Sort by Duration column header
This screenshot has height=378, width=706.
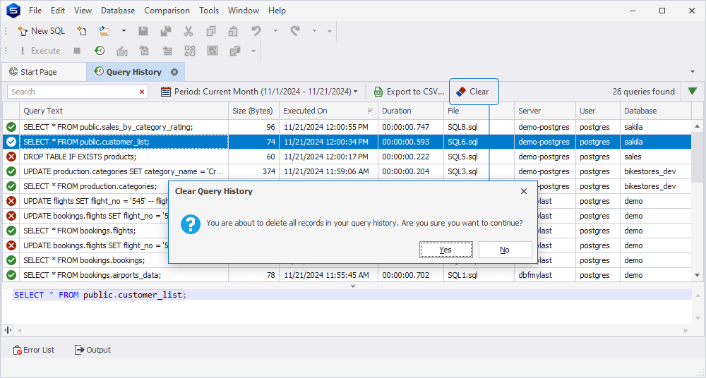(411, 111)
